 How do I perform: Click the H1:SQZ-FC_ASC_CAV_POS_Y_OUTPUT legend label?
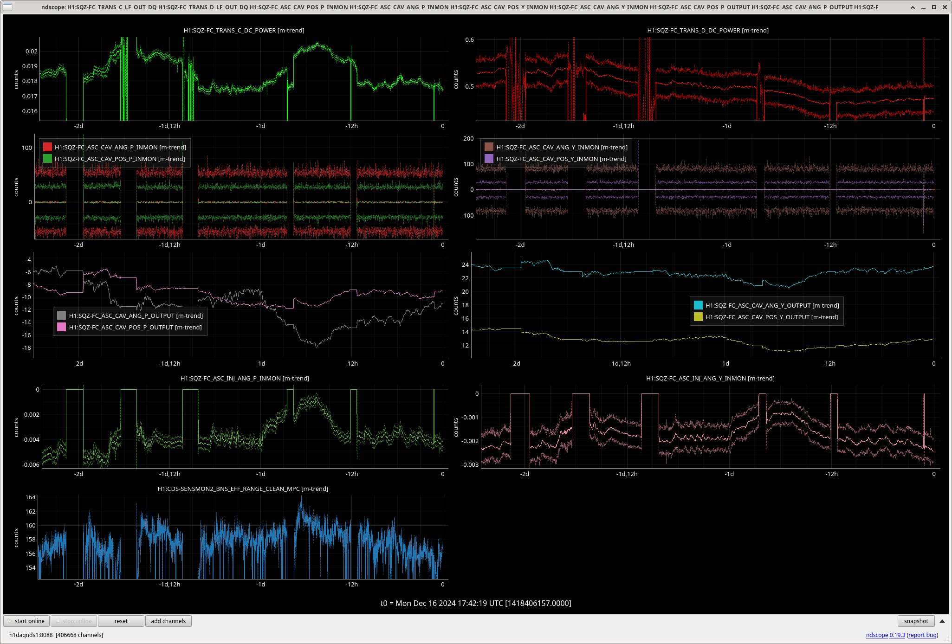pyautogui.click(x=772, y=317)
